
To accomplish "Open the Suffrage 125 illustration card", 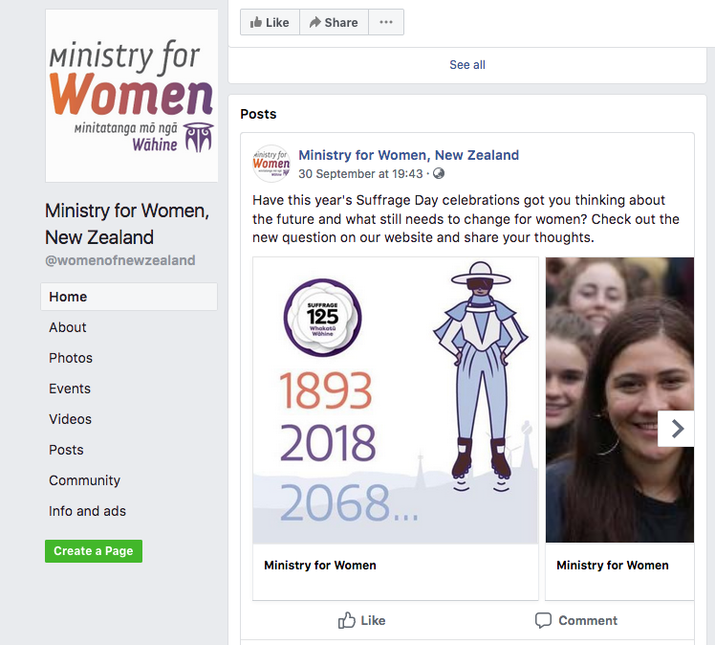I will (396, 400).
